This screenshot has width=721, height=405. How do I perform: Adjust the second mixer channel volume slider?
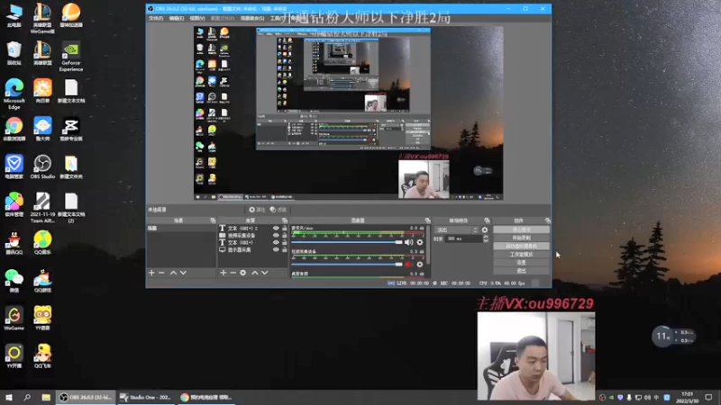point(347,265)
